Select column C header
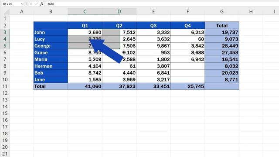The width and height of the screenshot is (279, 157). point(85,12)
